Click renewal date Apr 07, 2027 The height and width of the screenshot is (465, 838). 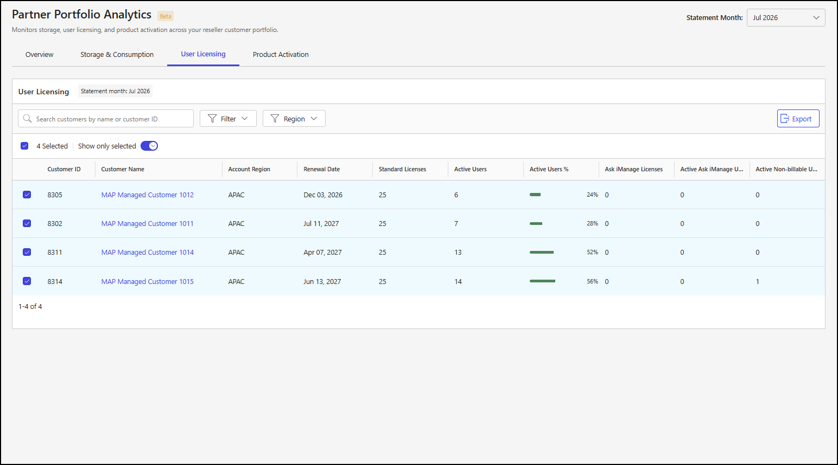322,252
